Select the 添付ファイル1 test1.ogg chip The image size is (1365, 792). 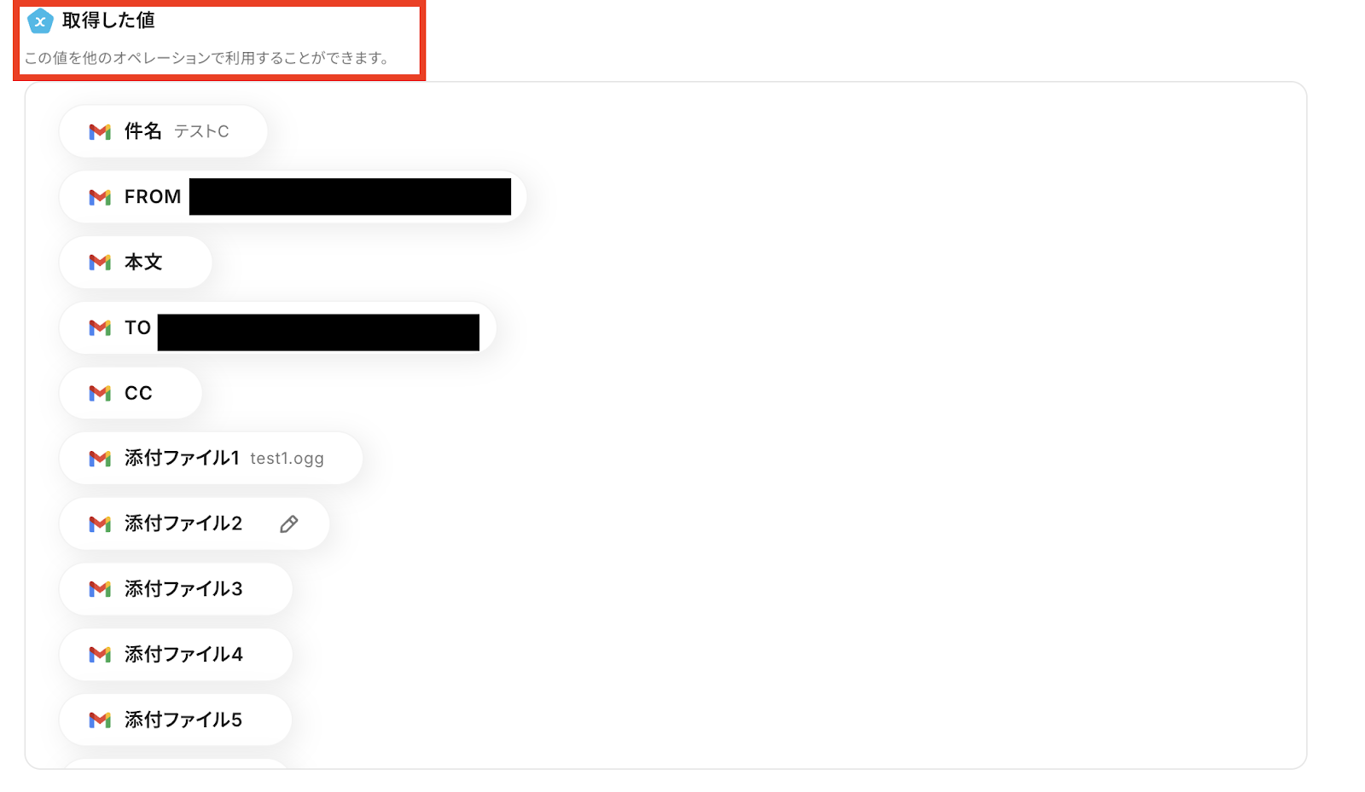[211, 459]
